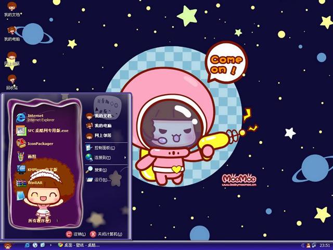Open WinRAR from the start menu
The image size is (333, 250).
[30, 183]
